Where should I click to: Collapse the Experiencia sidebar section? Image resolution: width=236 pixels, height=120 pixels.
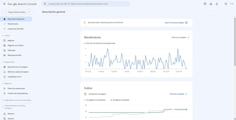(3, 62)
